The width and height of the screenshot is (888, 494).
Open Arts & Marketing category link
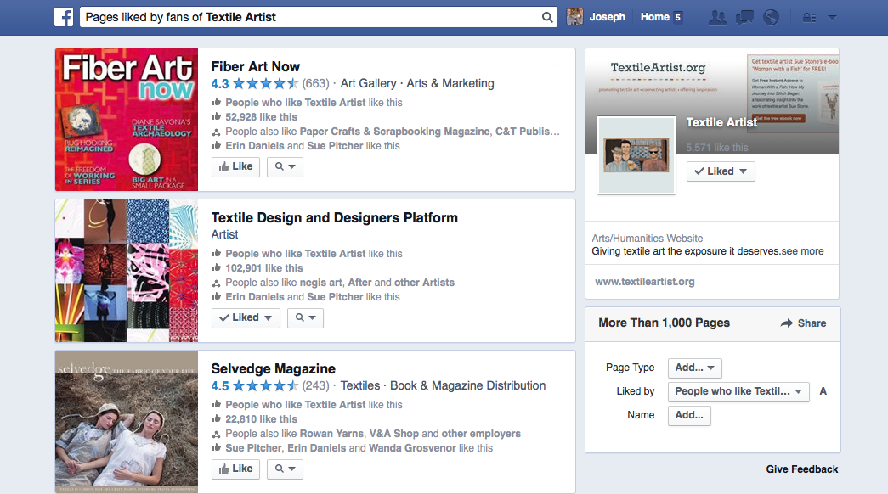pos(450,84)
